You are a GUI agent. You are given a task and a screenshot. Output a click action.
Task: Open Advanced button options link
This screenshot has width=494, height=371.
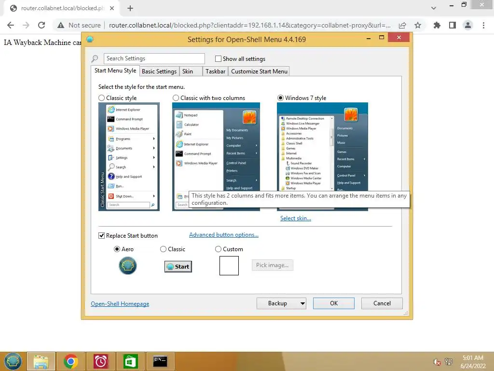click(224, 235)
